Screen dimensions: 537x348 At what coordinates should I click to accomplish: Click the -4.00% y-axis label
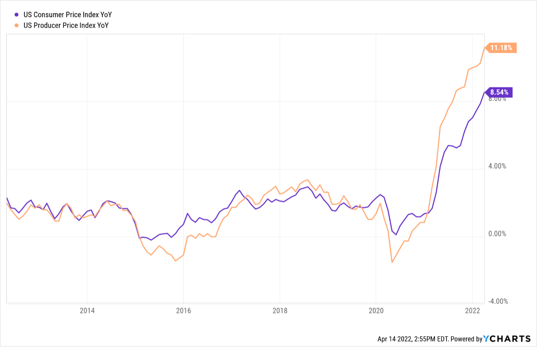click(498, 301)
